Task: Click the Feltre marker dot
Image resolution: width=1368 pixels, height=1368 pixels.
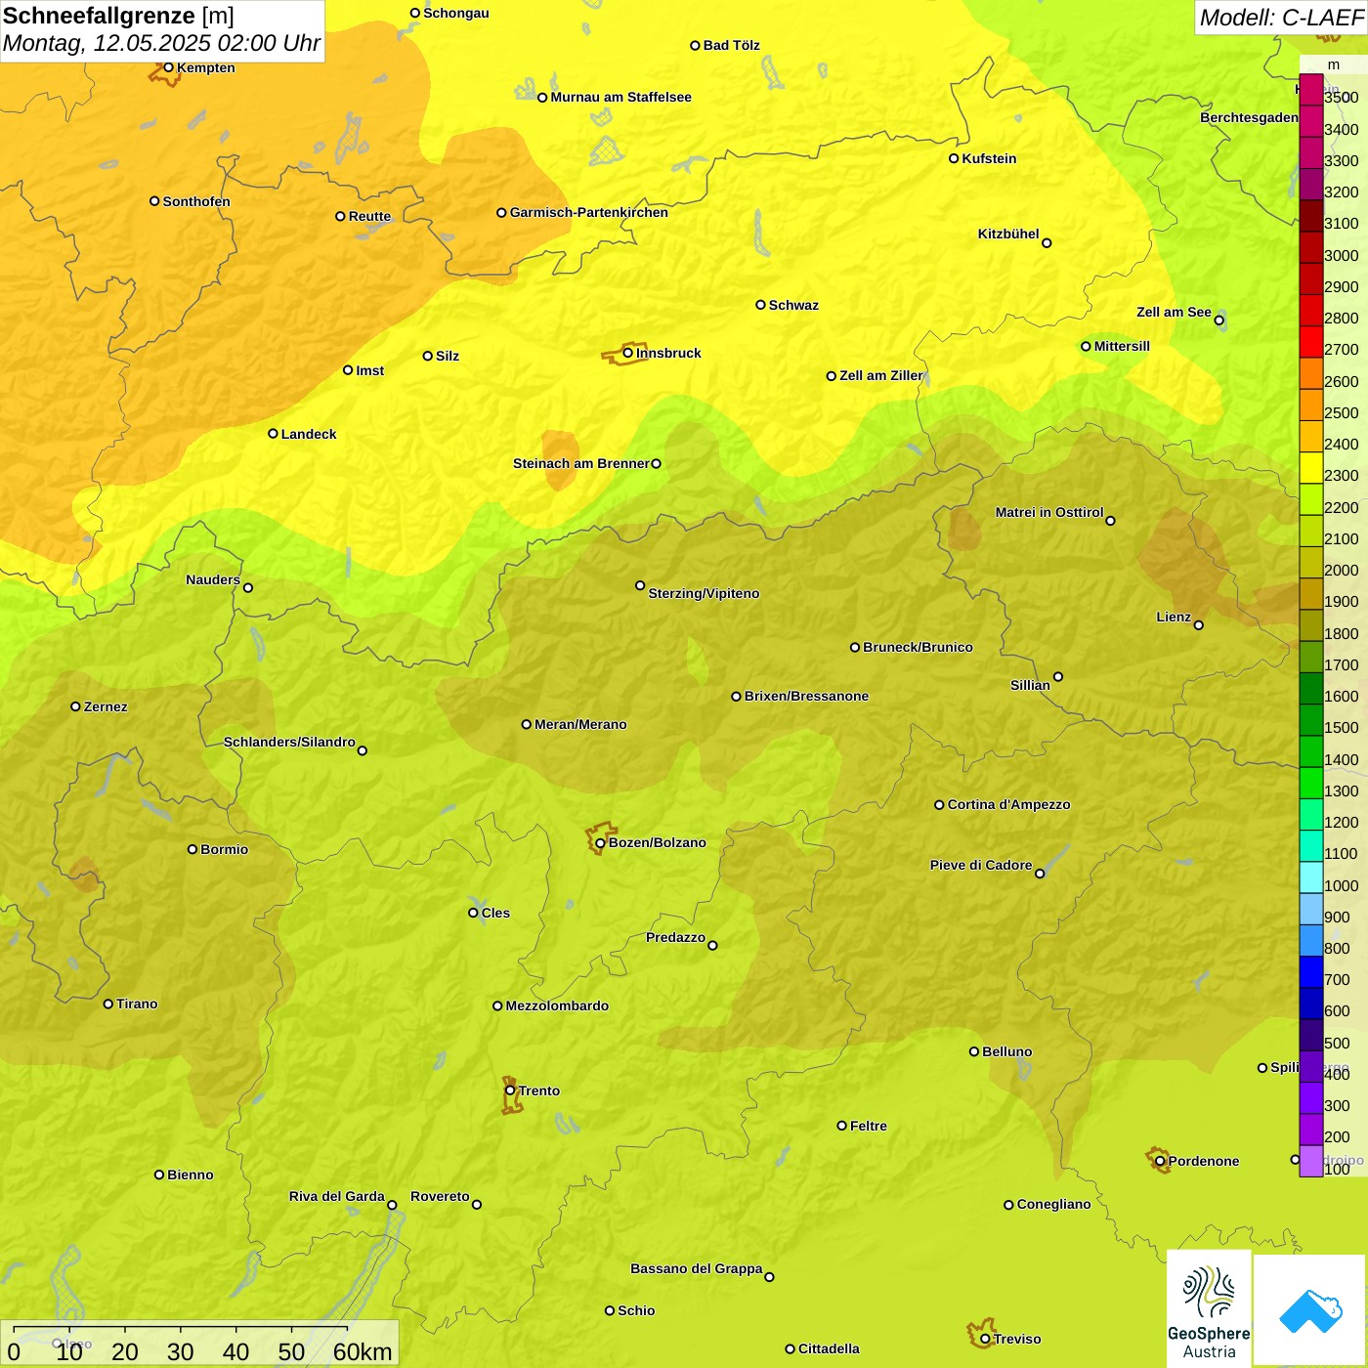Action: tap(841, 1126)
